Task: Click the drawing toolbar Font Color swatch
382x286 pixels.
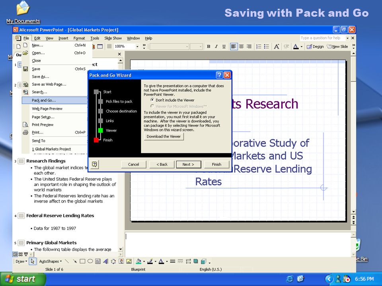Action: [x=161, y=261]
